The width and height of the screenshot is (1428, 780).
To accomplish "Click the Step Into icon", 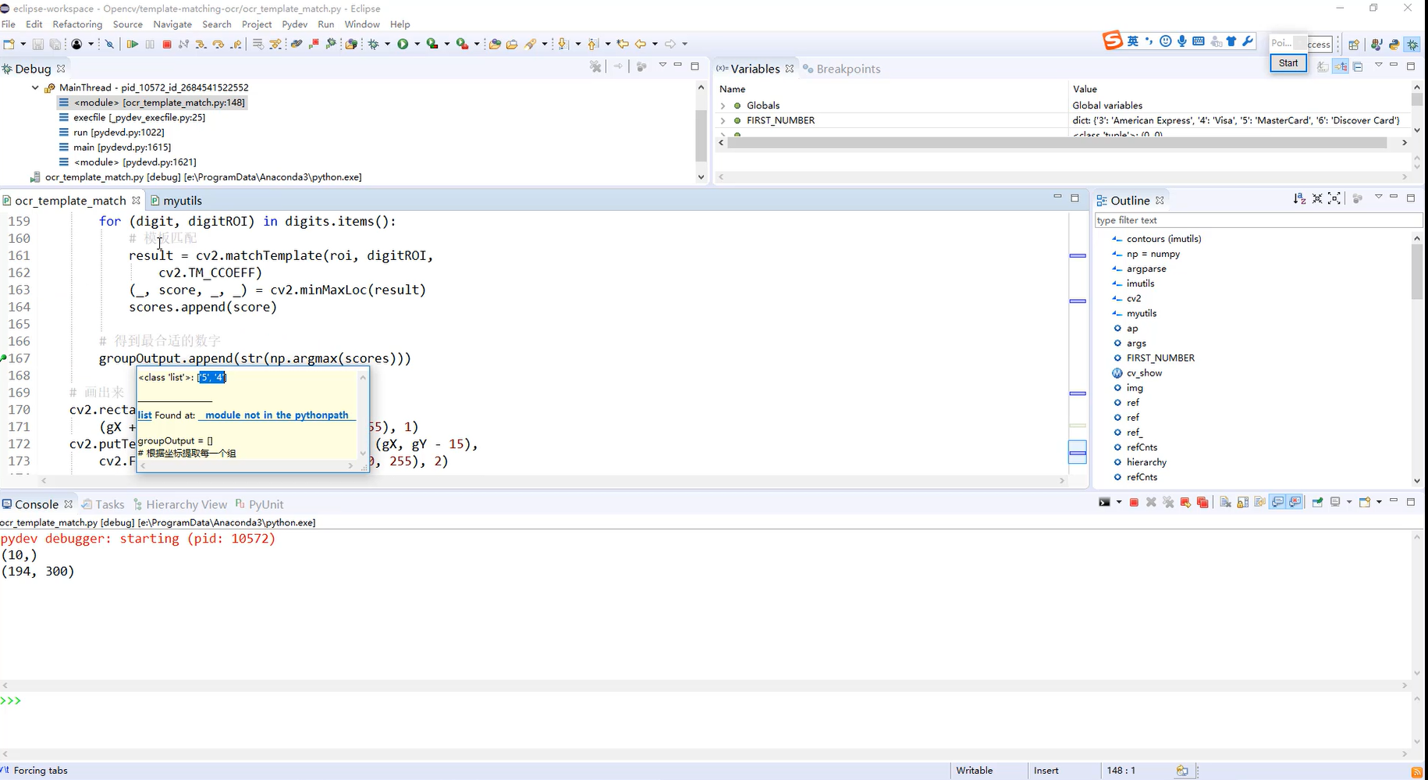I will click(x=201, y=44).
